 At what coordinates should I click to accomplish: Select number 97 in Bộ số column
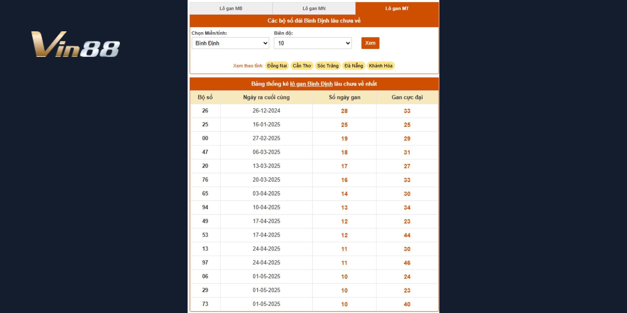point(205,262)
